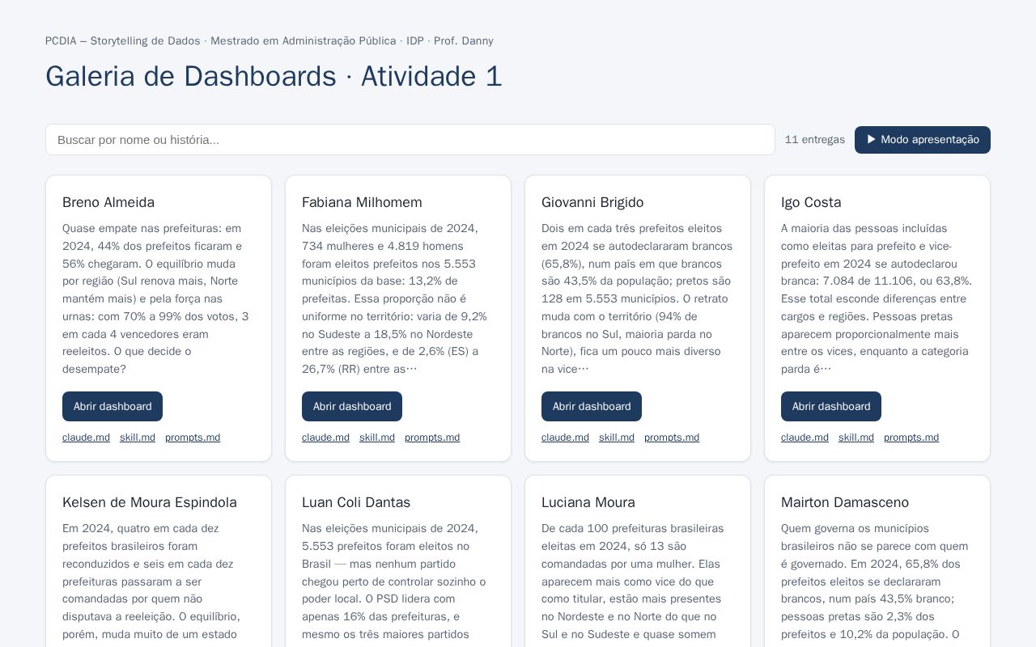Click the Luciana Moura card title
The image size is (1036, 647).
(x=588, y=502)
